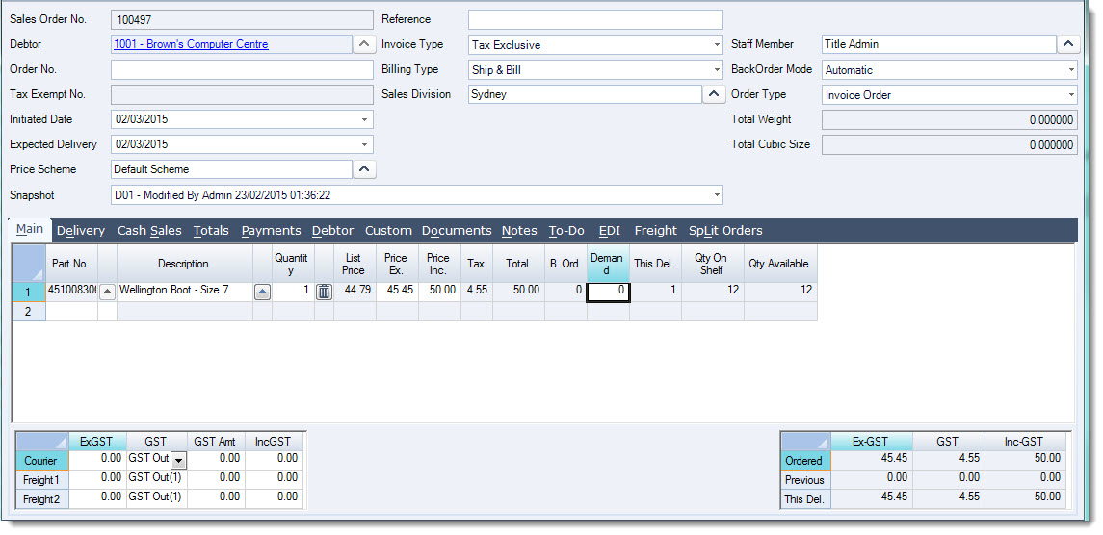The height and width of the screenshot is (535, 1103).
Task: Select the Ordered totals row header
Action: [805, 461]
